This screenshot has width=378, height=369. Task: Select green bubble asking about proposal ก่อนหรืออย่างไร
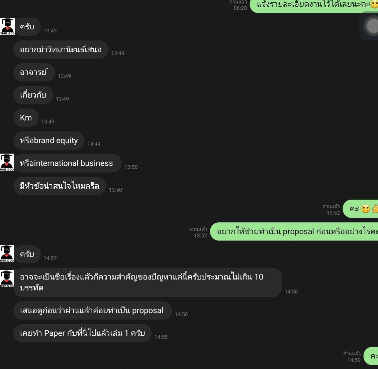[x=294, y=231]
